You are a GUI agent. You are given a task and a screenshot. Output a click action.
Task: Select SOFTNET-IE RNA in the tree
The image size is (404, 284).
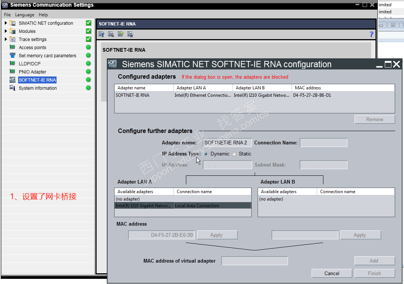tap(37, 80)
